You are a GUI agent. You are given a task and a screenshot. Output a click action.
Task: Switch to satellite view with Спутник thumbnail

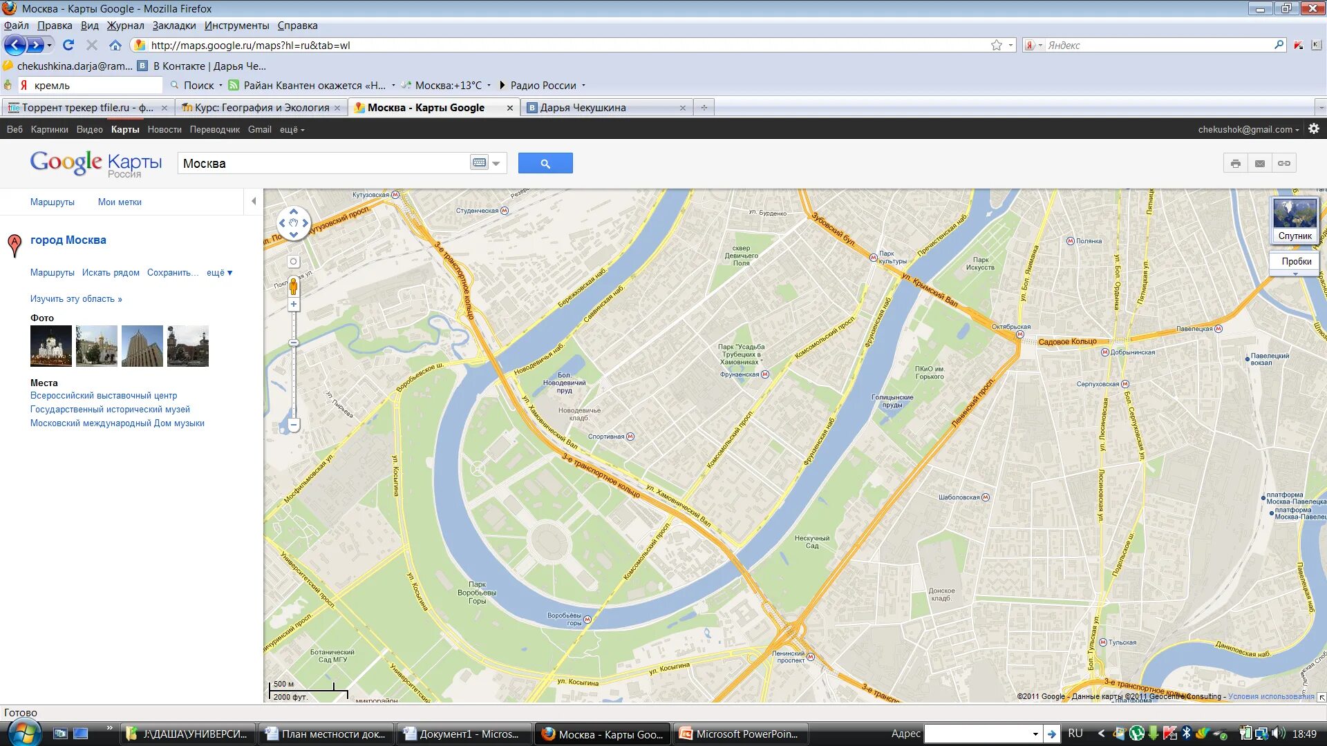pos(1295,220)
